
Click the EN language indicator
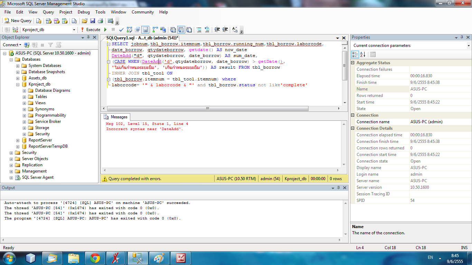pyautogui.click(x=430, y=257)
